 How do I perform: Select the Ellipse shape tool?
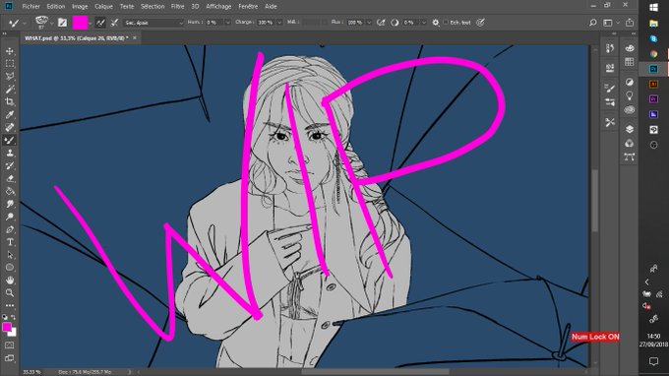10,268
